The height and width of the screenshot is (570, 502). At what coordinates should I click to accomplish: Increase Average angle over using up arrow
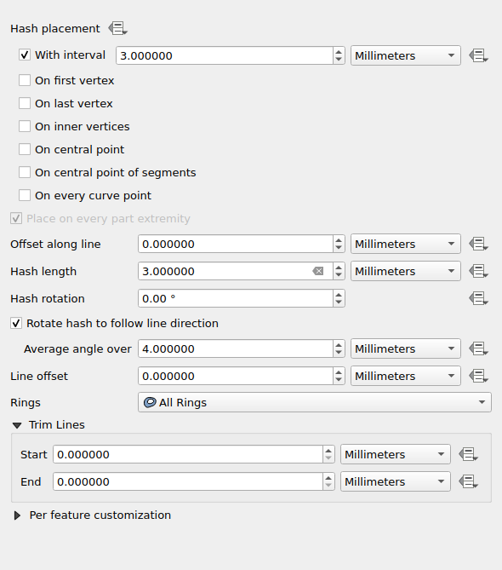(339, 344)
